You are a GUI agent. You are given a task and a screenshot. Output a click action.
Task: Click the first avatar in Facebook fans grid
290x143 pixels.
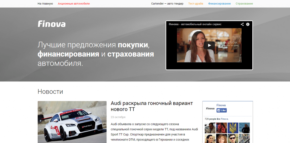[210, 128]
